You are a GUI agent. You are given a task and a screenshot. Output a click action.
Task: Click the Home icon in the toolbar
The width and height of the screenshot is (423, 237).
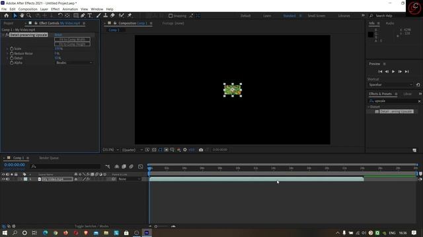tap(6, 16)
